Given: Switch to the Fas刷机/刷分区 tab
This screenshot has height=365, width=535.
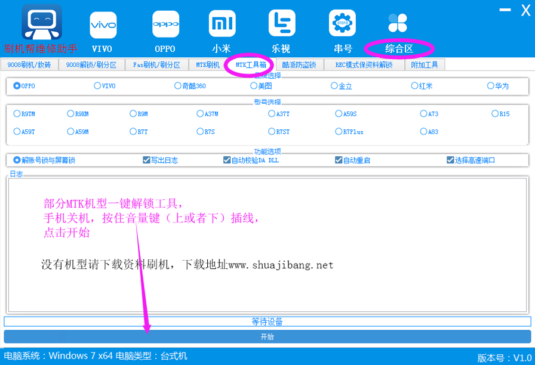Looking at the screenshot, I should click(x=156, y=65).
